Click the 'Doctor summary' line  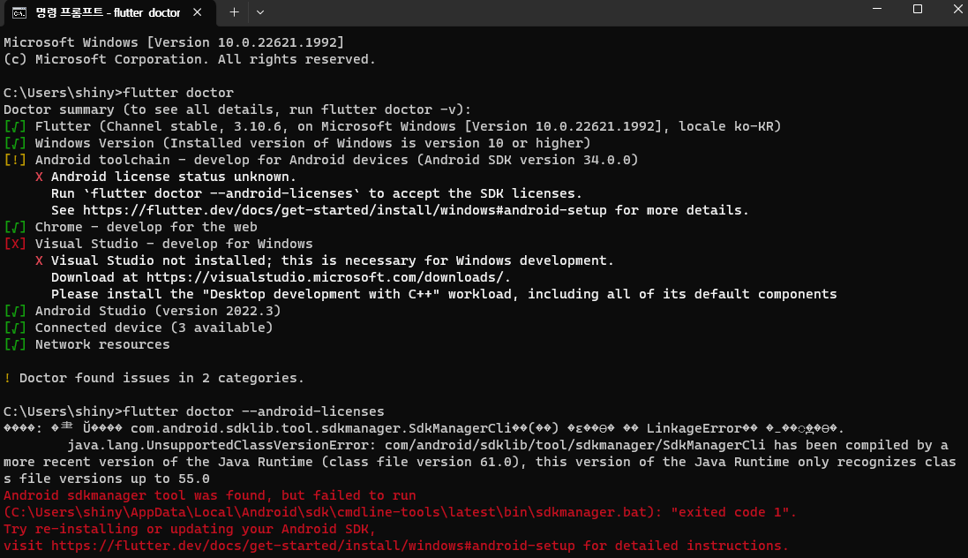coord(237,109)
